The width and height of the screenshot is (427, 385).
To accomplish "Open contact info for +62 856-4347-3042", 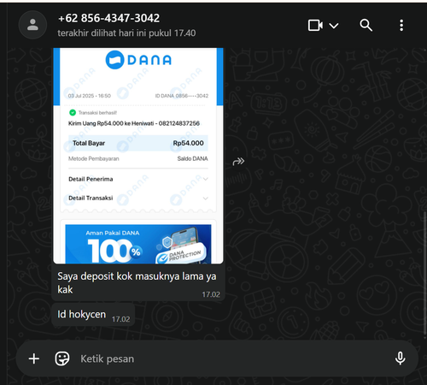I will (x=108, y=18).
